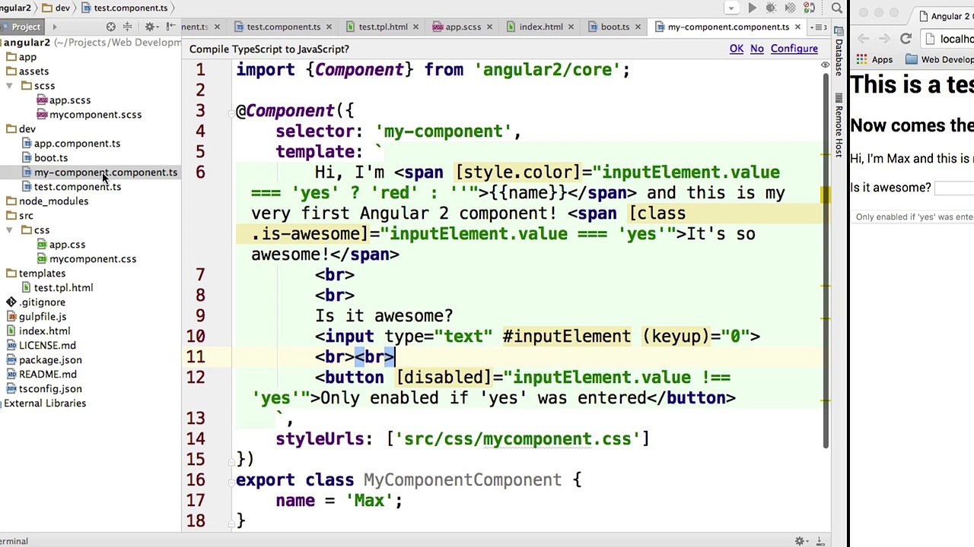The image size is (974, 547).
Task: Switch to the test.tpl.html editor tab
Action: click(x=383, y=27)
